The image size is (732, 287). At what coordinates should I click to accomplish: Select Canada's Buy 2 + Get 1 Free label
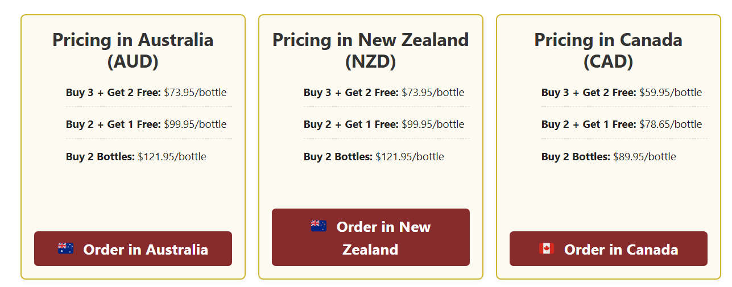589,124
